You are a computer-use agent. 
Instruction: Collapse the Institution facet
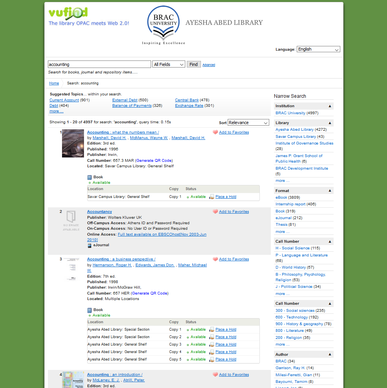pyautogui.click(x=330, y=106)
